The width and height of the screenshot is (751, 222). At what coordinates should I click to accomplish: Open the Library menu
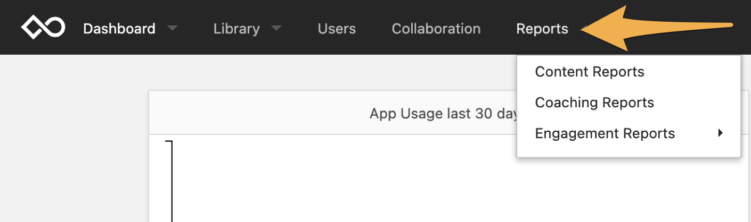(236, 29)
